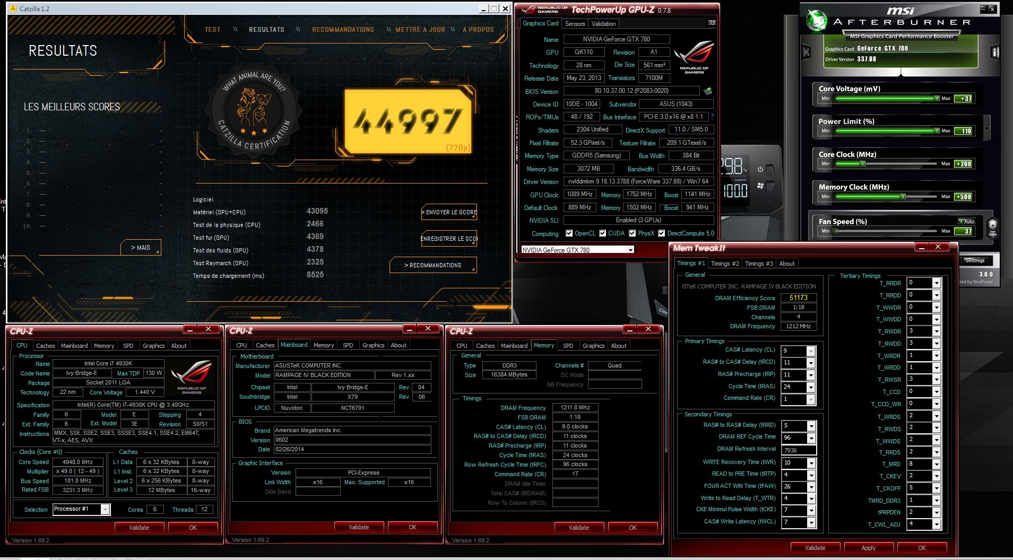Select RECOMMANDATIONS tab in Catzilla header
Viewport: 1013px width, 560px height.
pos(343,30)
